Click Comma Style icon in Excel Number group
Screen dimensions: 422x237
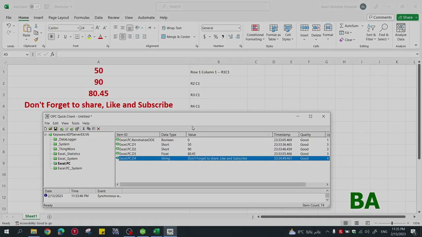[223, 37]
